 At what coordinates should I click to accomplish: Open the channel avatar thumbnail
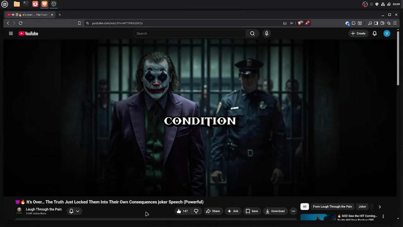[19, 211]
